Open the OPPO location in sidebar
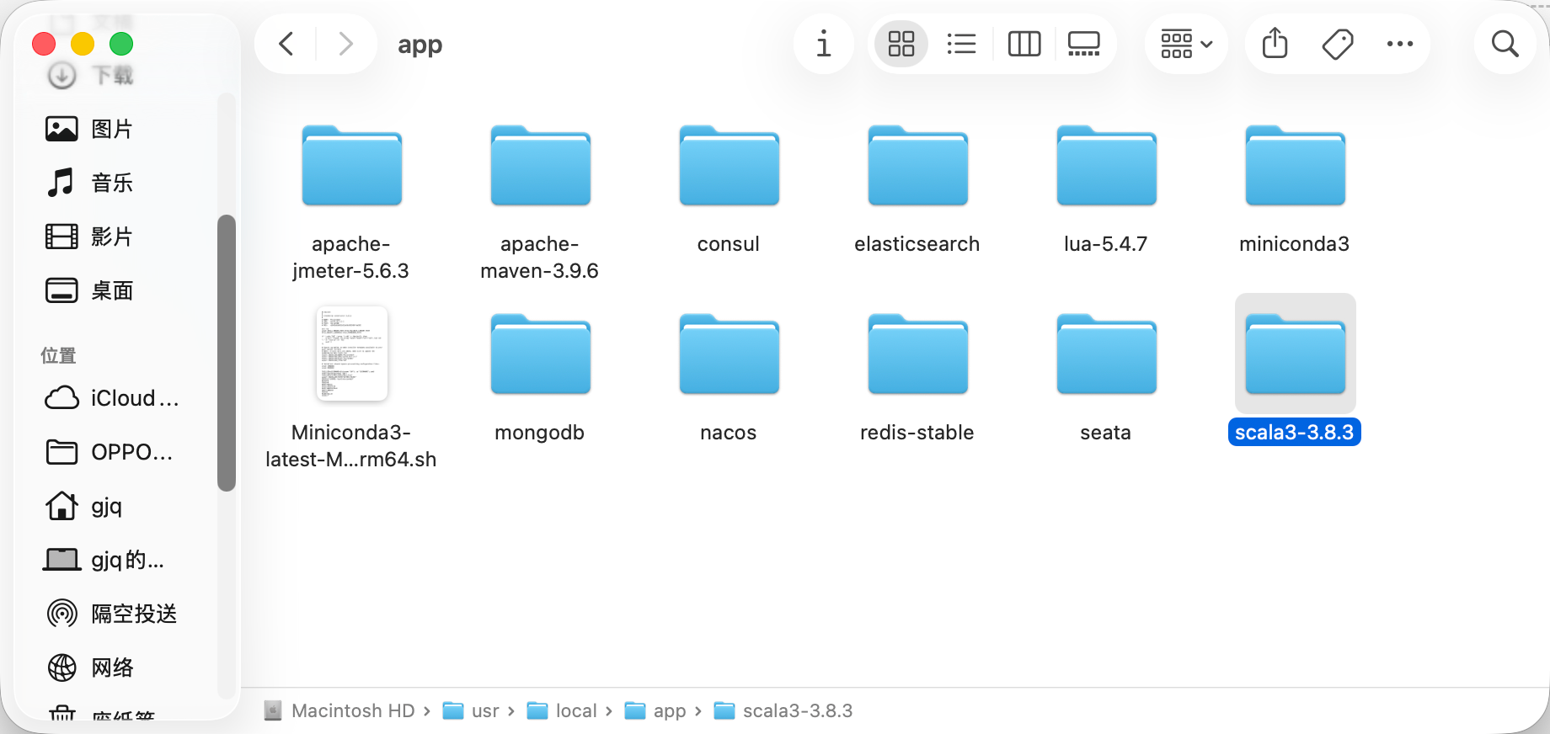1550x734 pixels. (x=110, y=452)
